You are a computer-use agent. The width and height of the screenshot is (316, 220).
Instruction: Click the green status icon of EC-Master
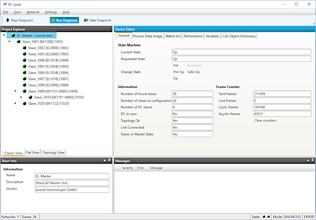[x=13, y=35]
